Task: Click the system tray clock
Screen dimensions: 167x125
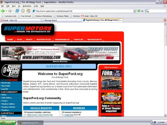Action: point(161,123)
